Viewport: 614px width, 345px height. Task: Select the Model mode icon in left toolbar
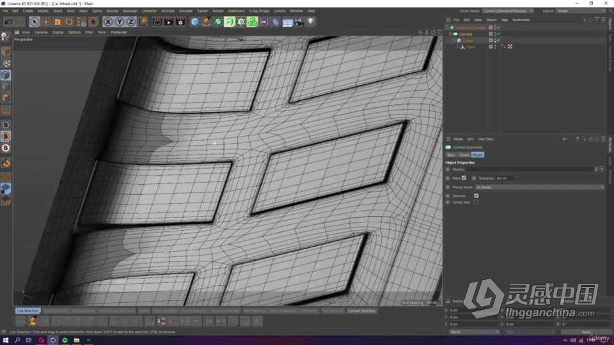point(6,52)
